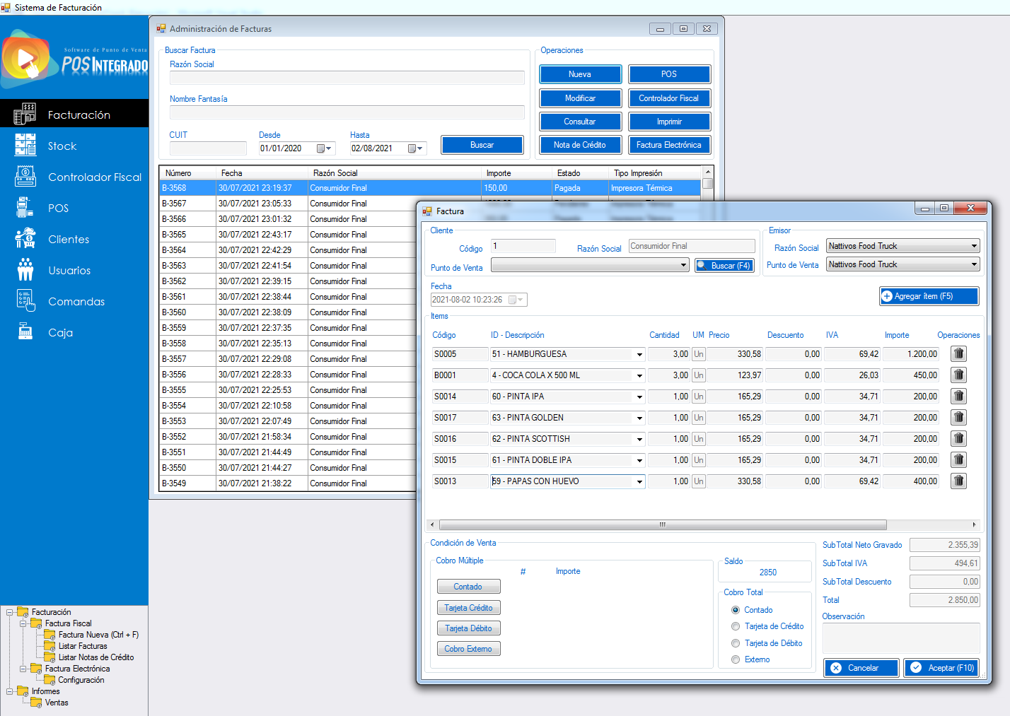Image resolution: width=1010 pixels, height=716 pixels.
Task: Click the Ventas folder icon in tree
Action: click(x=36, y=703)
